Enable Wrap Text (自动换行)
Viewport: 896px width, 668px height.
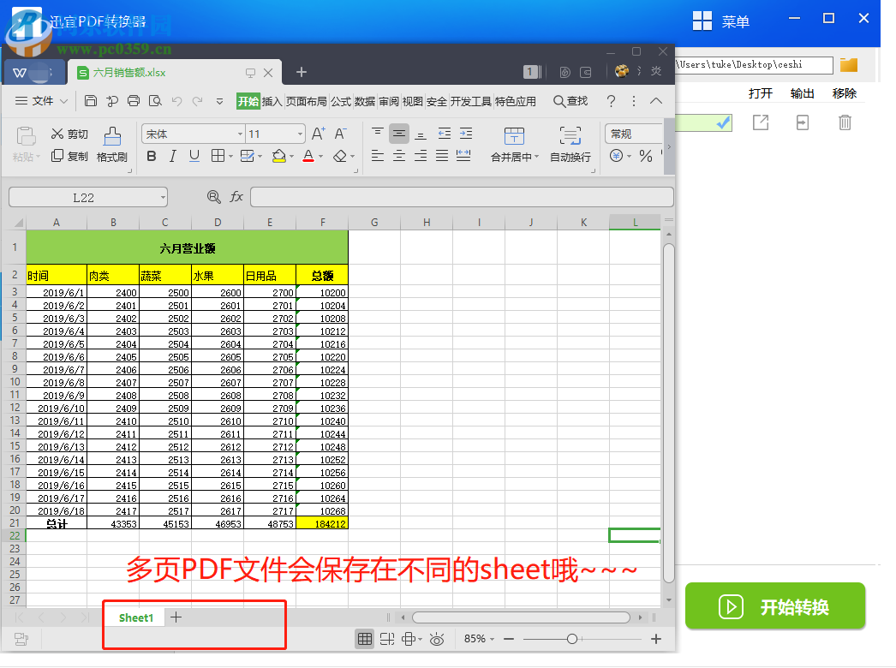point(570,144)
